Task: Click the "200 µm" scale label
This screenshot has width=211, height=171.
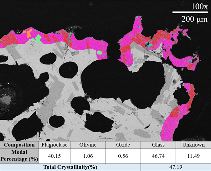Action: coord(194,19)
